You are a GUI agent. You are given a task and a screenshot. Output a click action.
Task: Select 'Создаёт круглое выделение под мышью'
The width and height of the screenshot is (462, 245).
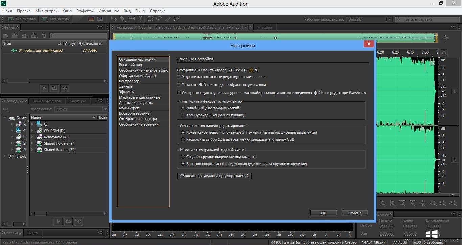(183, 157)
